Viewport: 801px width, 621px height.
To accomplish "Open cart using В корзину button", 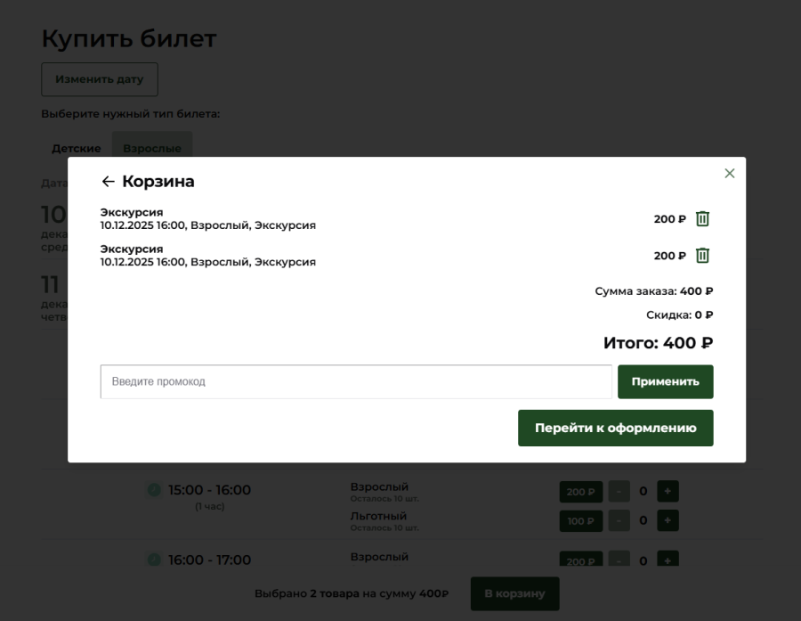I will point(514,593).
